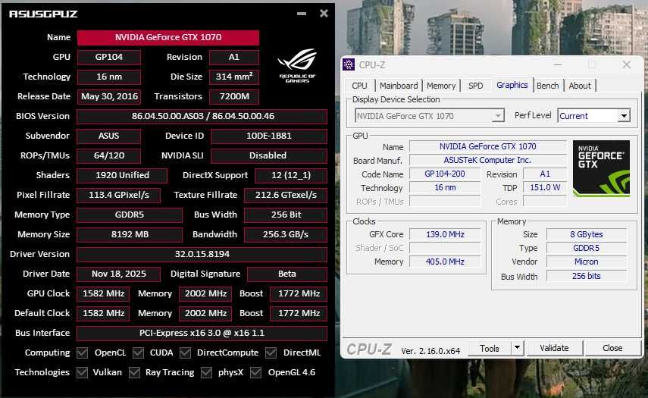
Task: Click the Digital Signature Beta value
Action: click(x=287, y=274)
